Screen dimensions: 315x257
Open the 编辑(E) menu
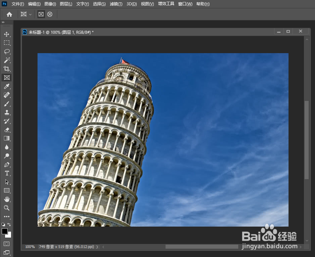tap(34, 4)
